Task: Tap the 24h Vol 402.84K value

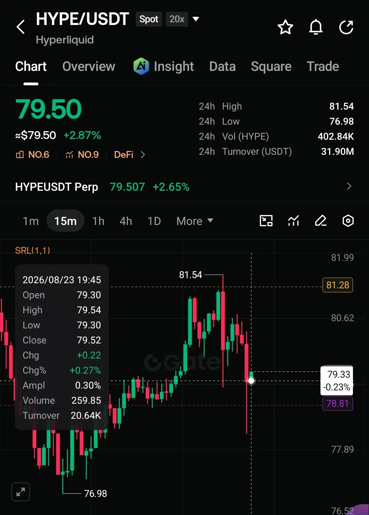Action: 336,136
